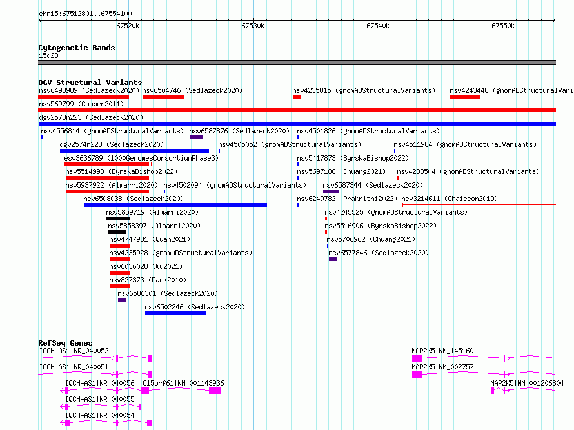
Task: Click the C15orf61 right exon block
Action: pos(215,391)
